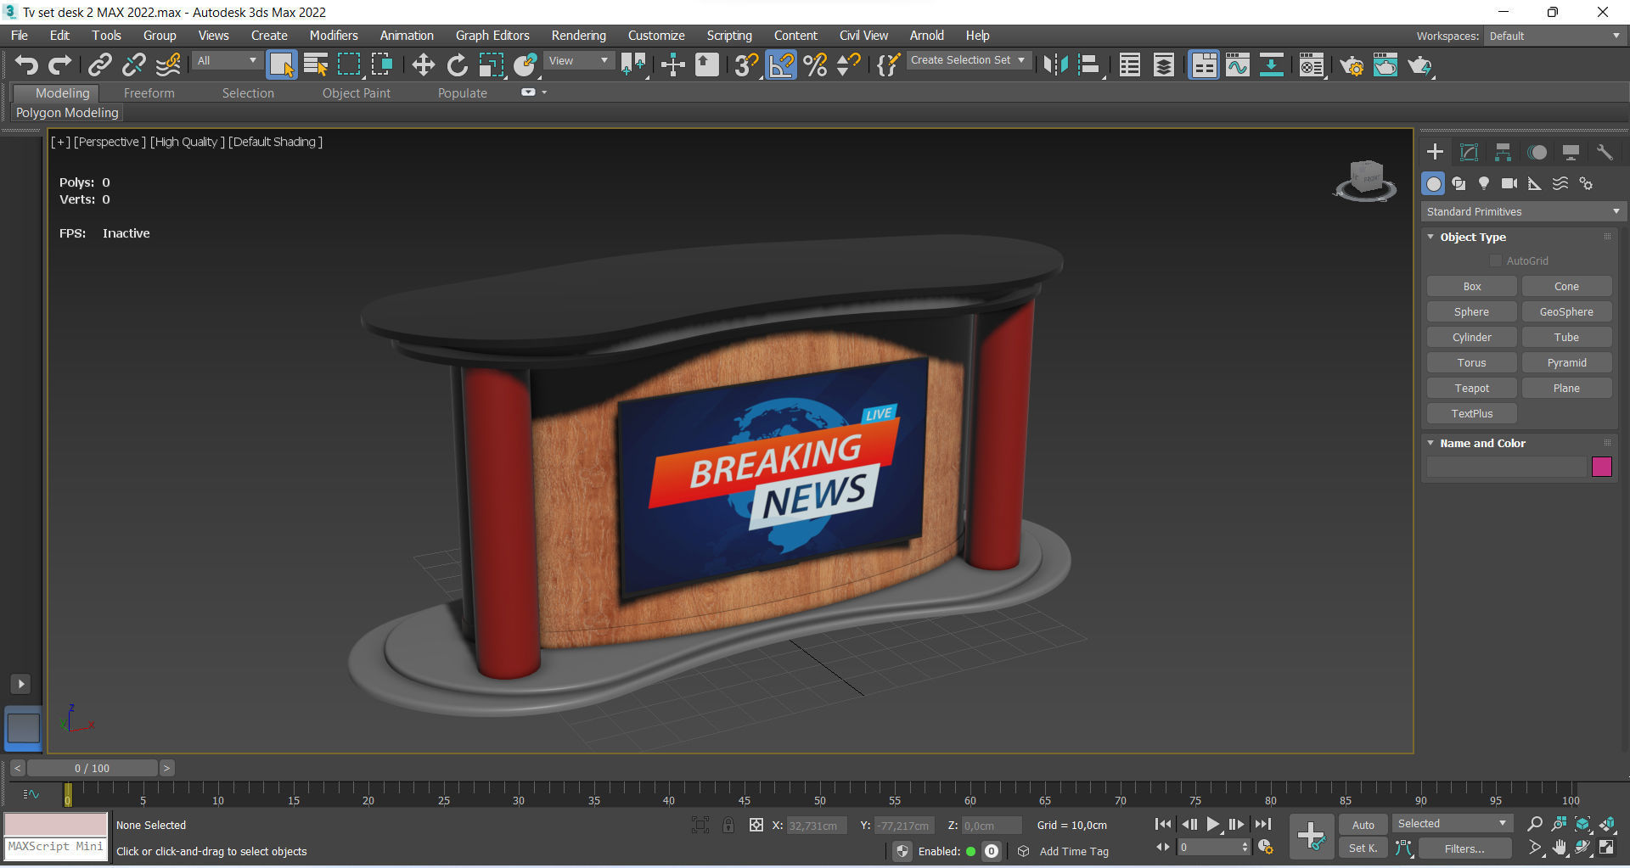Enable the AutoGrid checkbox

point(1496,260)
